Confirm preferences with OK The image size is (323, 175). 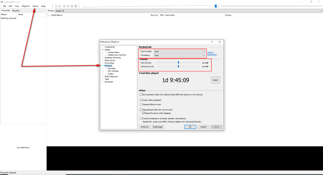(x=190, y=127)
